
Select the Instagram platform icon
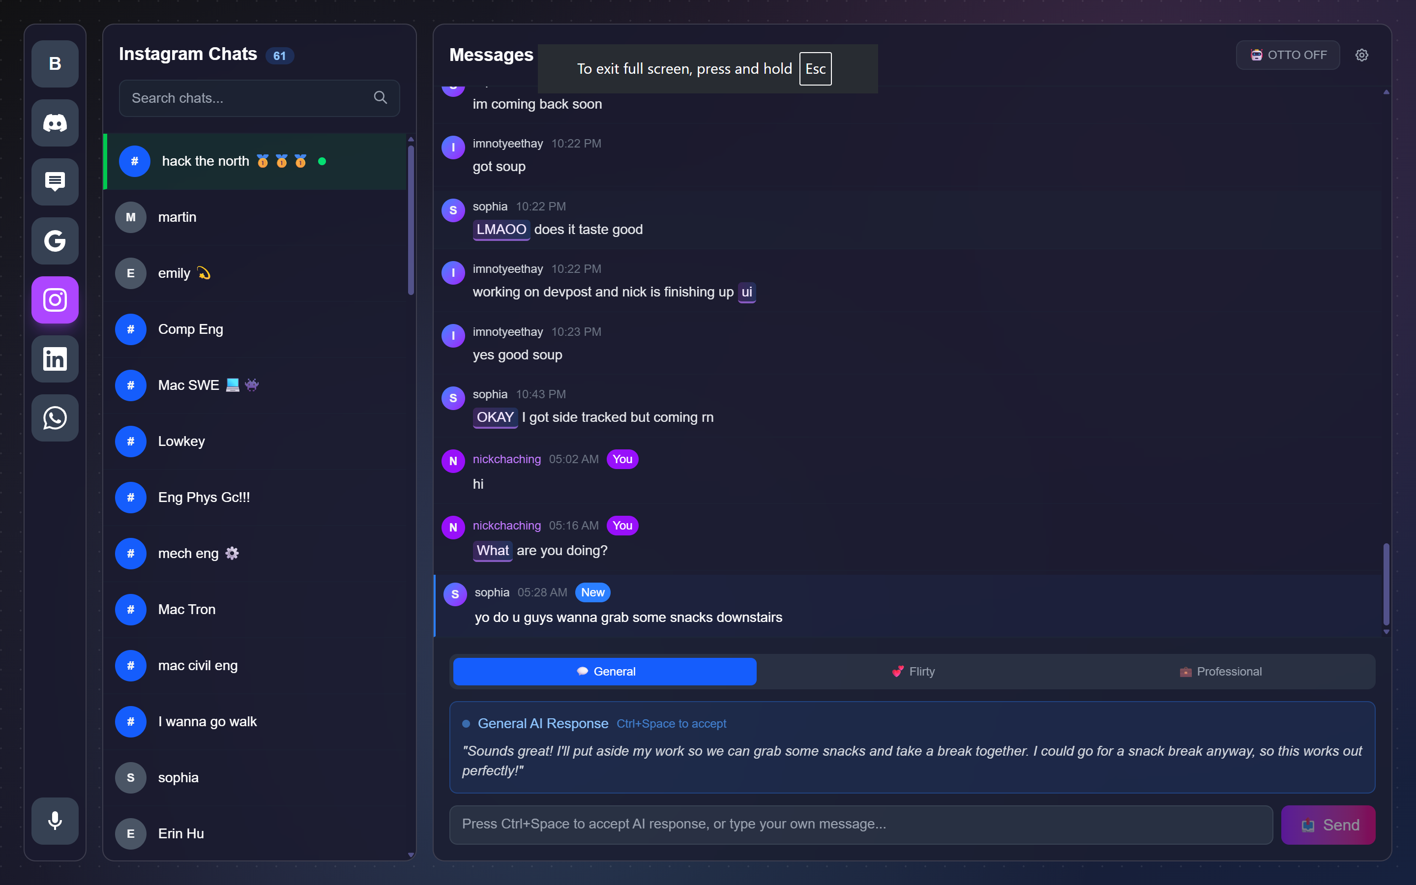pos(55,300)
